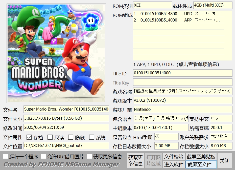Check the 系统 attribute checkbox
Image resolution: width=235 pixels, height=170 pixels.
92,137
